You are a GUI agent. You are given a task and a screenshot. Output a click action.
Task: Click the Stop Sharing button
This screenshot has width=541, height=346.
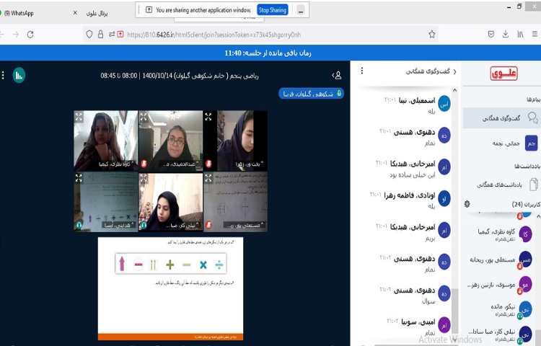click(272, 10)
